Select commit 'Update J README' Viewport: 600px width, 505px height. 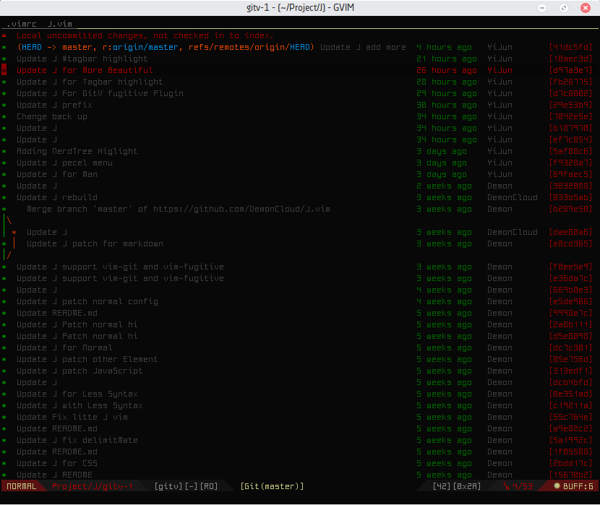54,475
